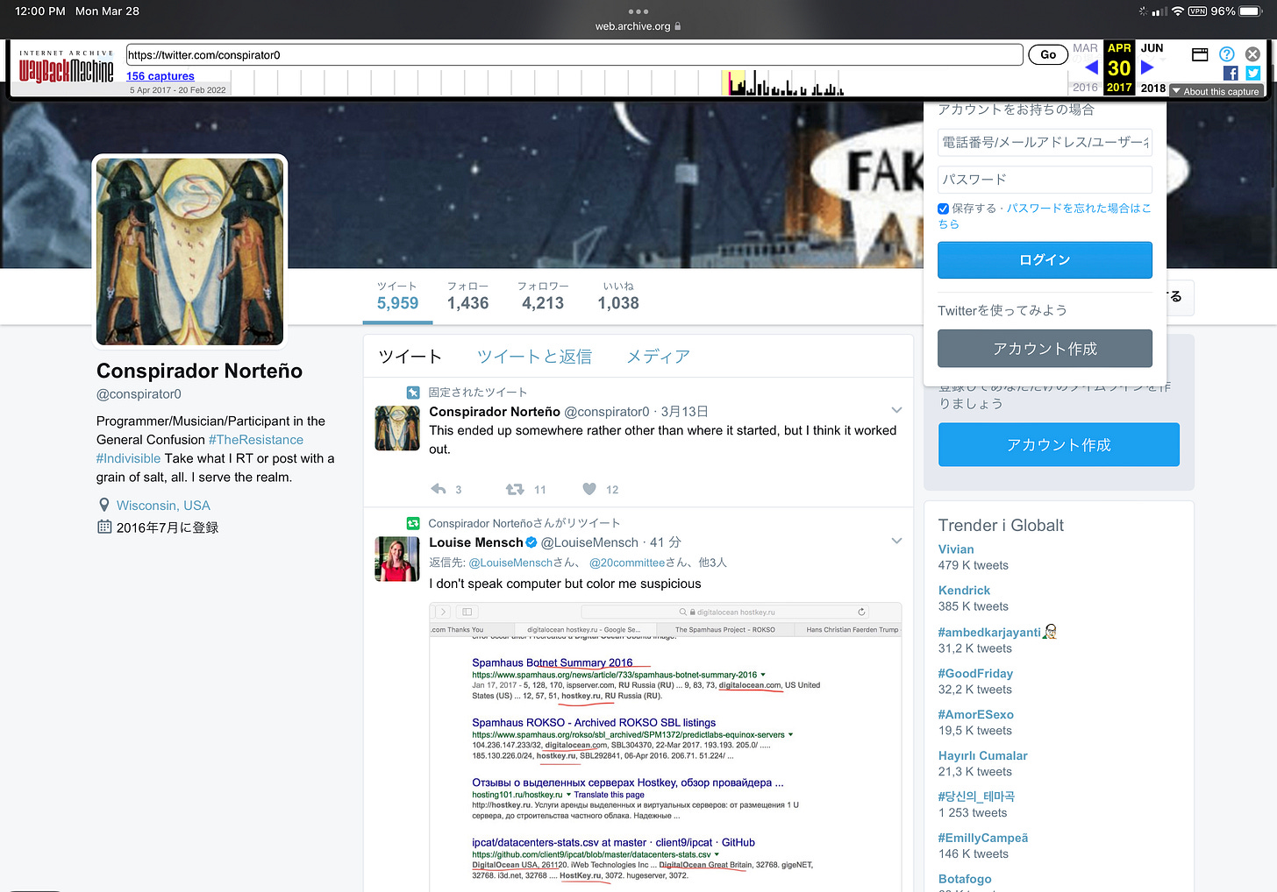Click the calendar joined-date icon

click(x=104, y=527)
